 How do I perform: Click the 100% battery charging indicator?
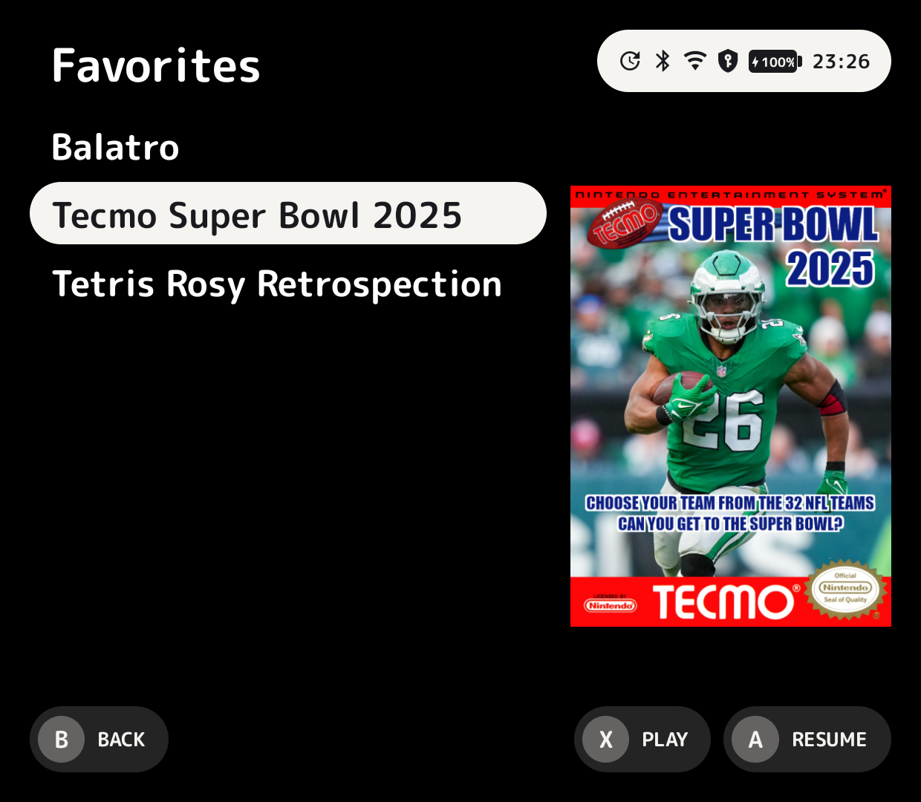click(x=775, y=62)
